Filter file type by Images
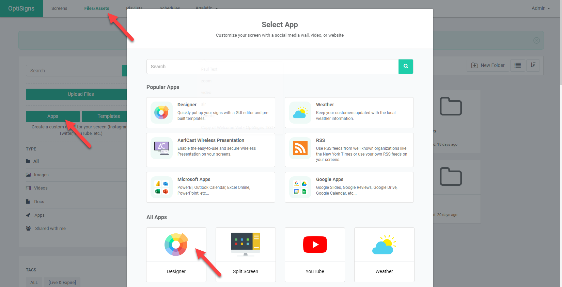 pos(41,175)
